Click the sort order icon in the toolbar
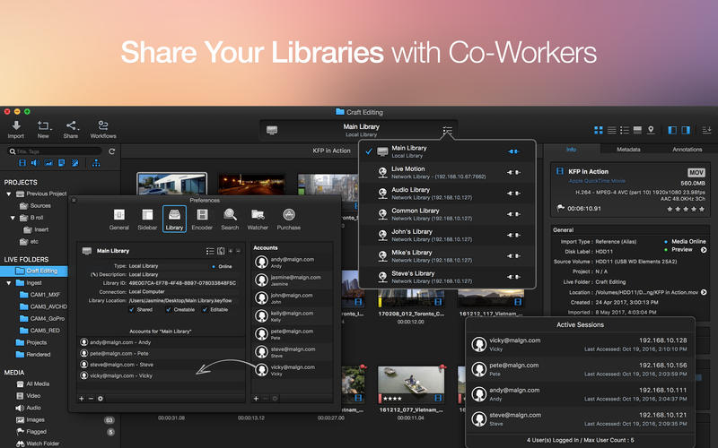The height and width of the screenshot is (448, 718). pyautogui.click(x=706, y=130)
